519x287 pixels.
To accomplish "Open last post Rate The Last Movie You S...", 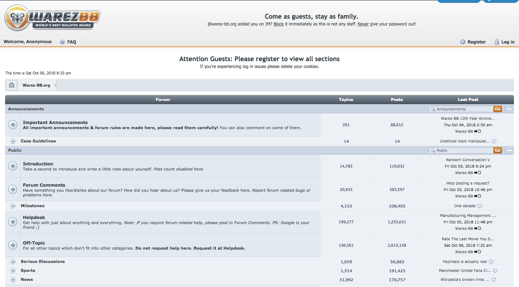I will (468, 239).
